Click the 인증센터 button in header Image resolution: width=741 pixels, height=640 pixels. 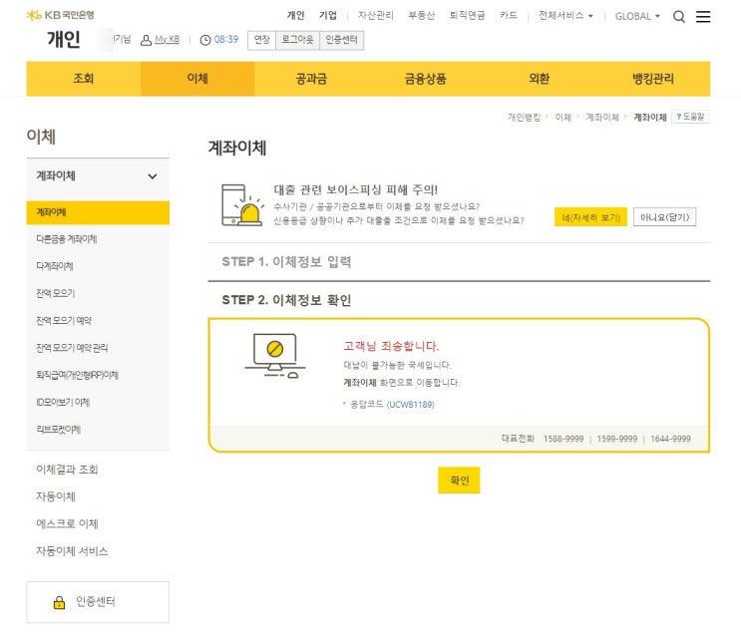(342, 40)
